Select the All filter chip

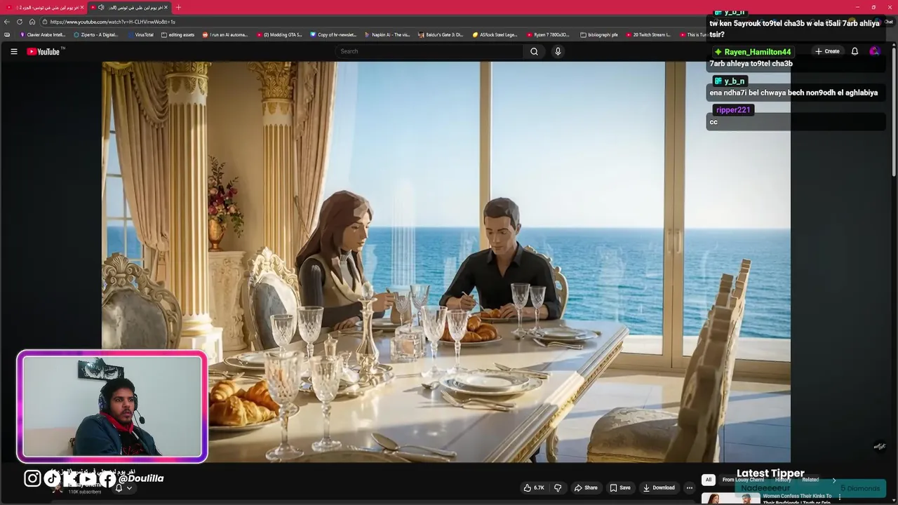point(709,480)
